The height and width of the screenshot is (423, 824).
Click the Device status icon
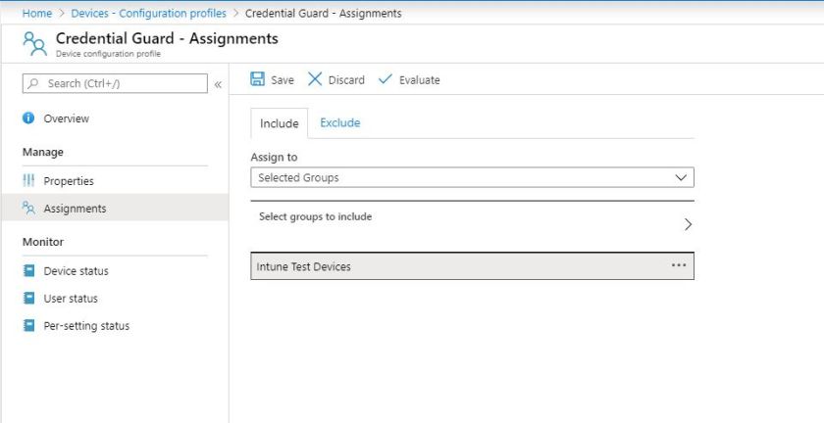[28, 271]
